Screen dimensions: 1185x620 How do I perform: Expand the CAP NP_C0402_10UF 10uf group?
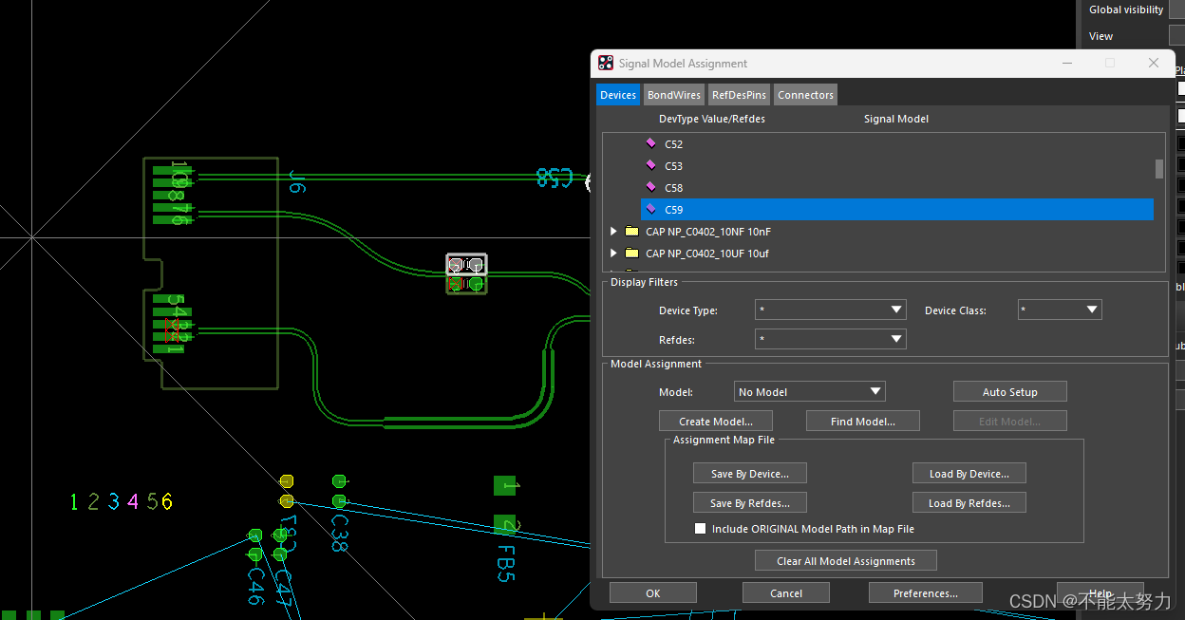pos(613,254)
